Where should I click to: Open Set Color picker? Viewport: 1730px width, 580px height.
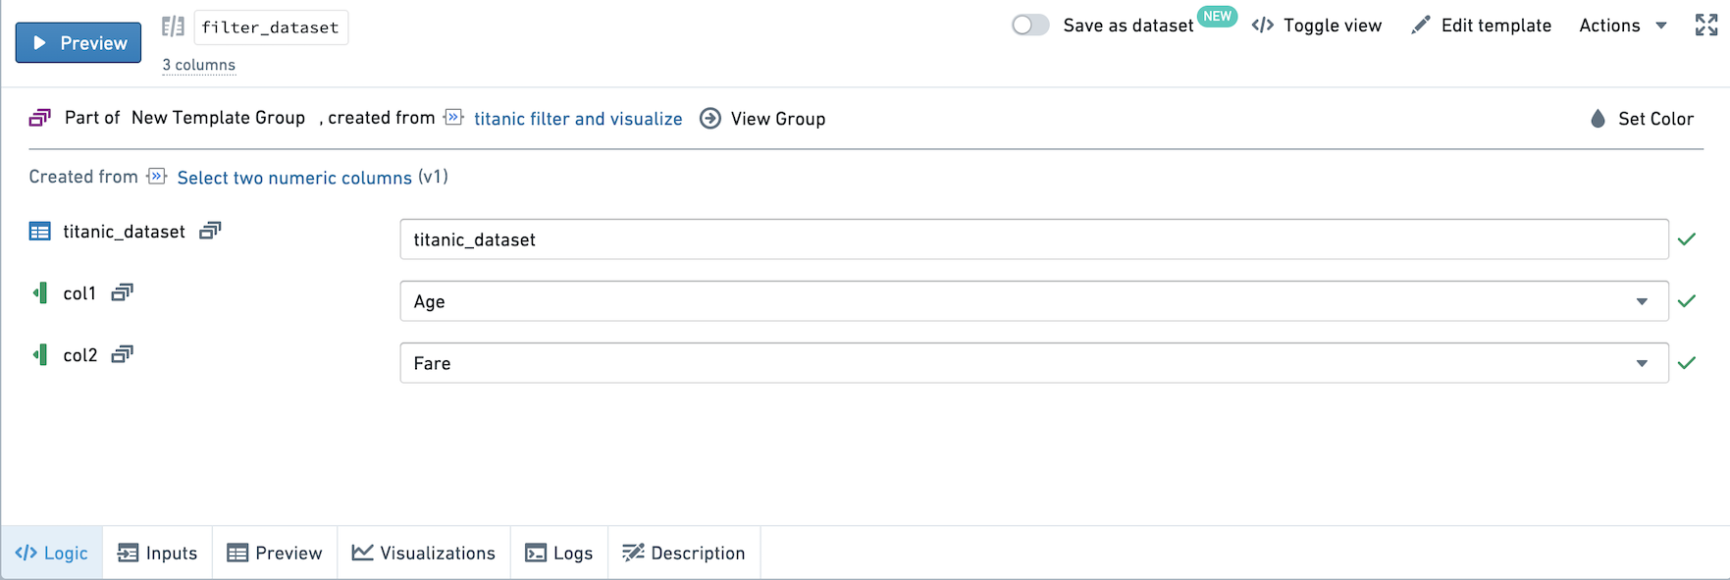point(1643,119)
